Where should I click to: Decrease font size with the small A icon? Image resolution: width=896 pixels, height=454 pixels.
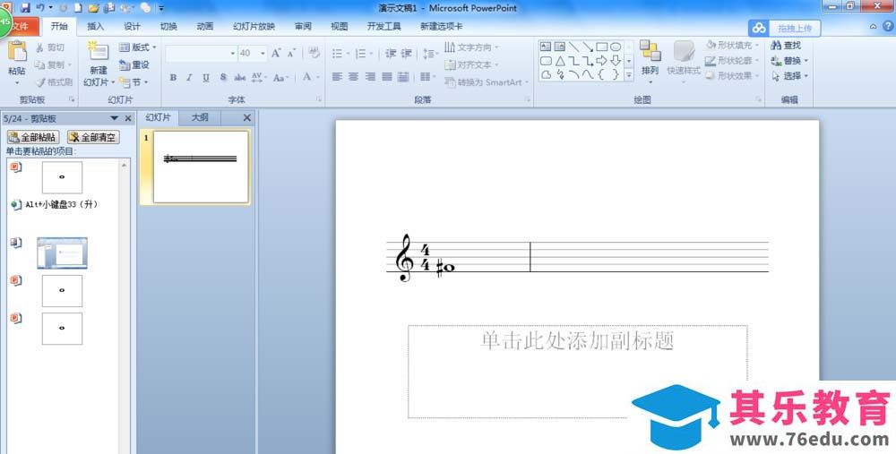pos(291,53)
